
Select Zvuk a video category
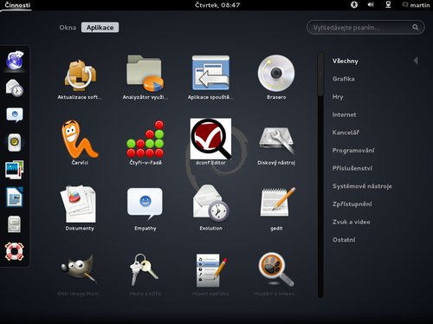(351, 222)
